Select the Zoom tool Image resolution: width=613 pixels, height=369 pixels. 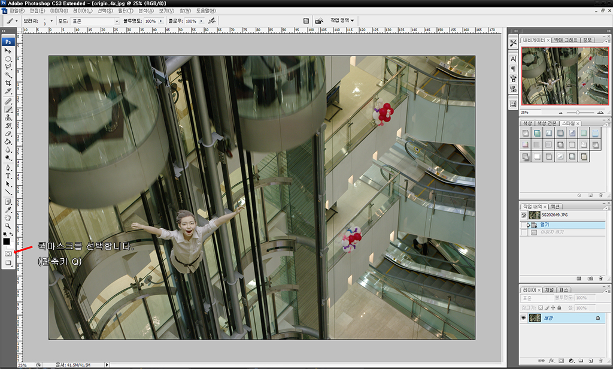(8, 226)
